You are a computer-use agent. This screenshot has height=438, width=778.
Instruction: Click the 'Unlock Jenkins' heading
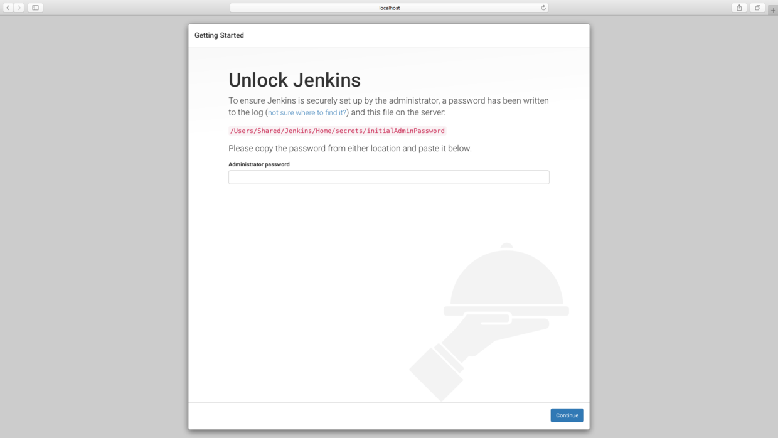(x=294, y=80)
